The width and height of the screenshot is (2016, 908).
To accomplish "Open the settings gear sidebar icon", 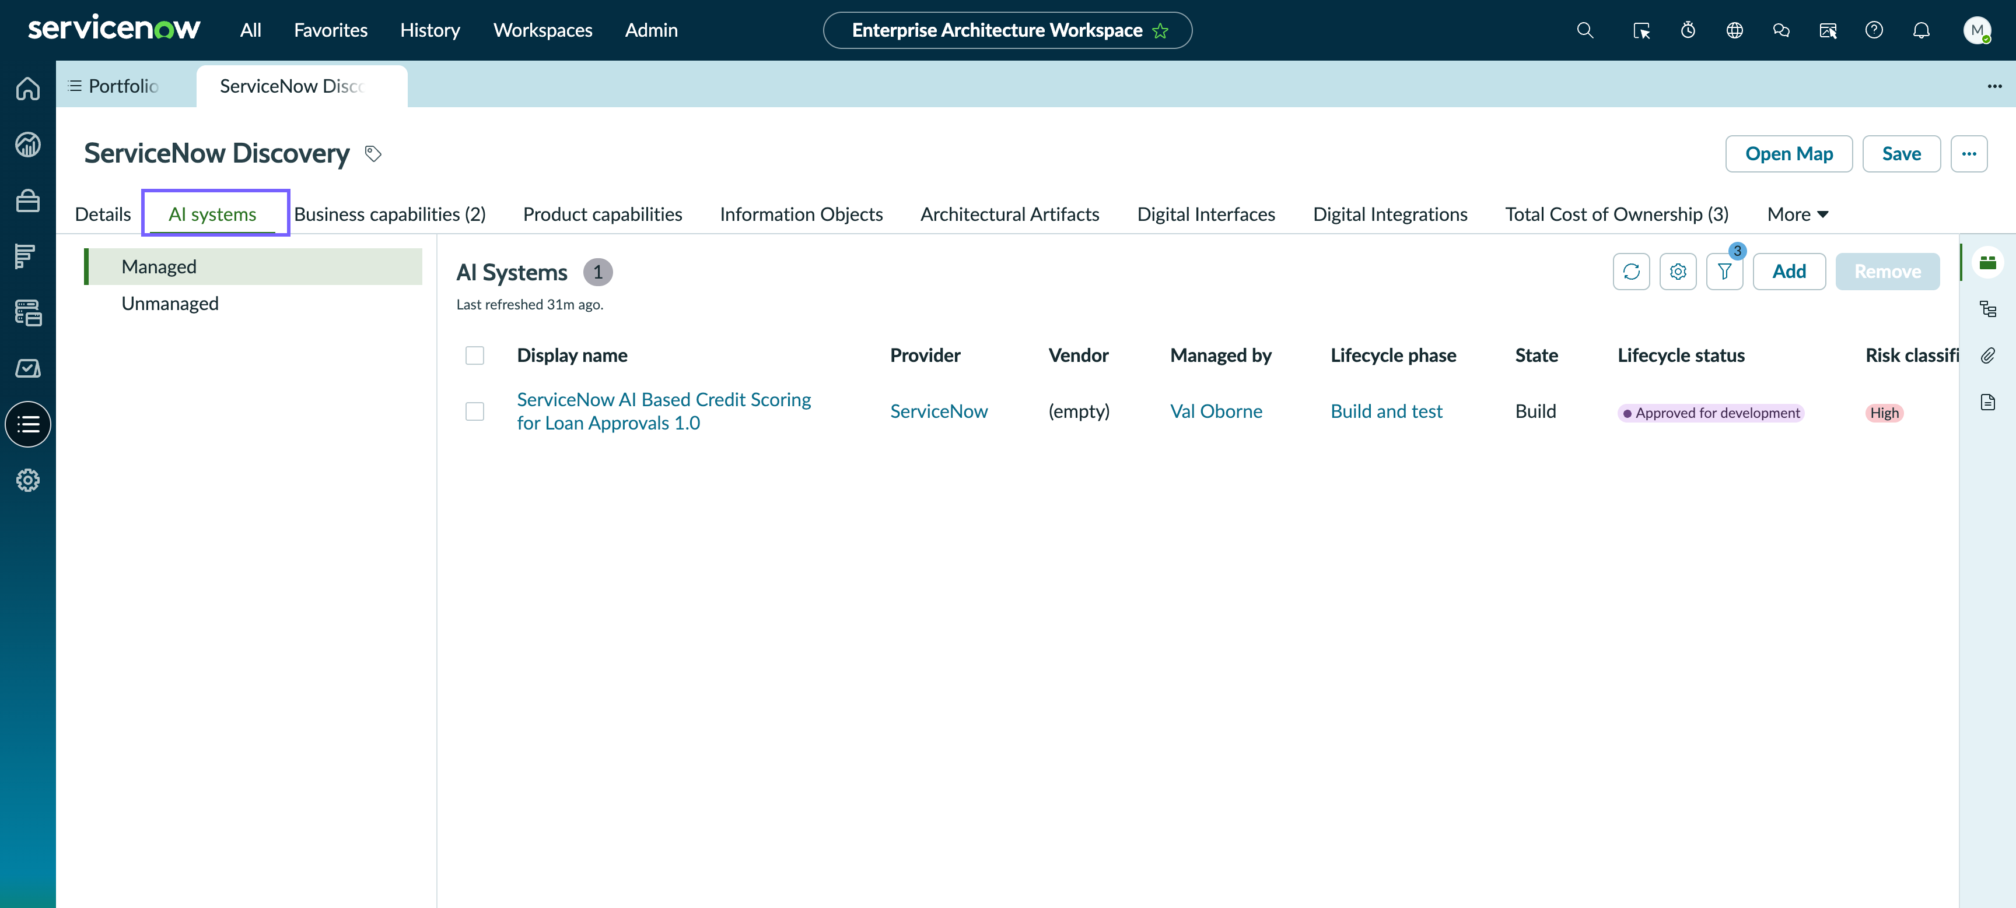I will point(28,480).
